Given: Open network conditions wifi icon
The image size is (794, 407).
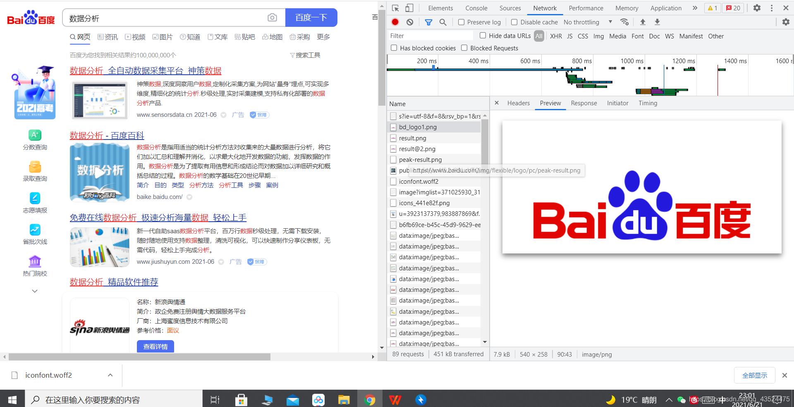Looking at the screenshot, I should 624,22.
